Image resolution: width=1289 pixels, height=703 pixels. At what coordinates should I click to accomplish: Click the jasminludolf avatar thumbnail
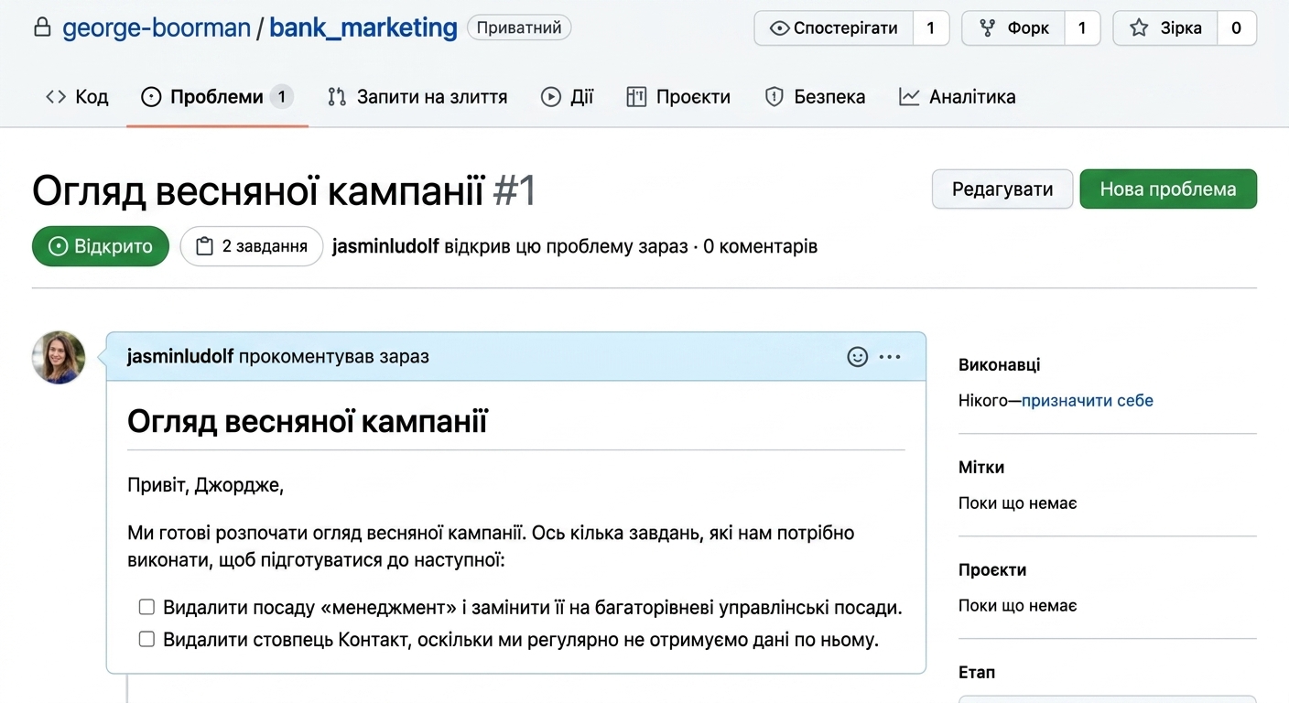[59, 357]
